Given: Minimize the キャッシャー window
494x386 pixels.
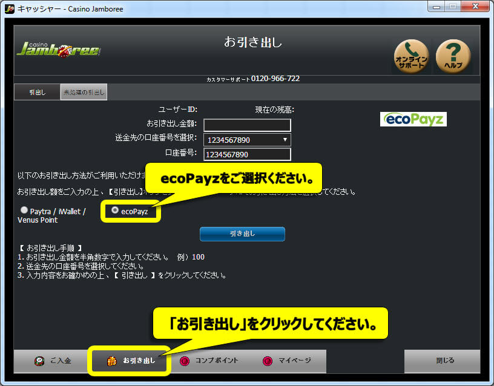Looking at the screenshot, I should coord(436,7).
